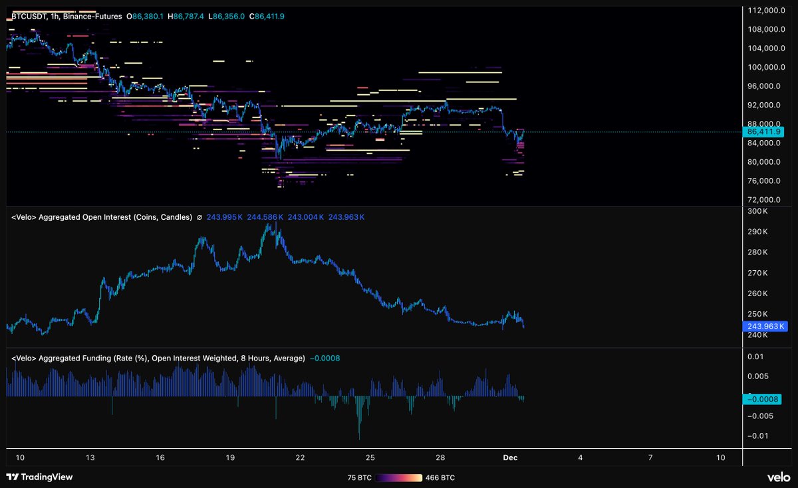Click the 7 date label on time axis
798x488 pixels.
click(650, 457)
